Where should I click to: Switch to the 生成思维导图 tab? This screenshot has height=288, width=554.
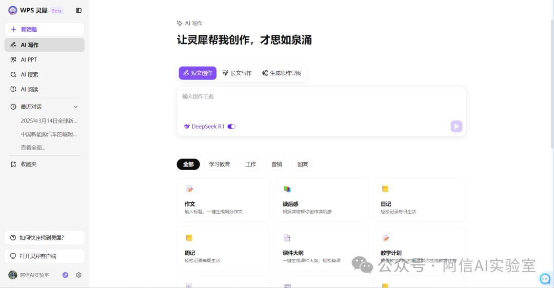tap(282, 73)
